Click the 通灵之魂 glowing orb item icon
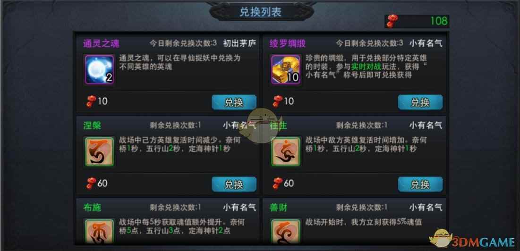This screenshot has width=520, height=251. 100,70
